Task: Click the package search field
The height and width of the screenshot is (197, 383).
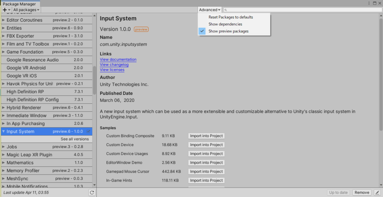Action: coord(303,10)
